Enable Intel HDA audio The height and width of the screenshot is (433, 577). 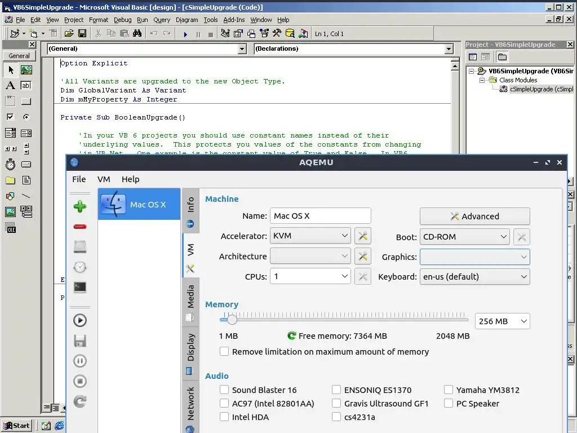[x=224, y=417]
